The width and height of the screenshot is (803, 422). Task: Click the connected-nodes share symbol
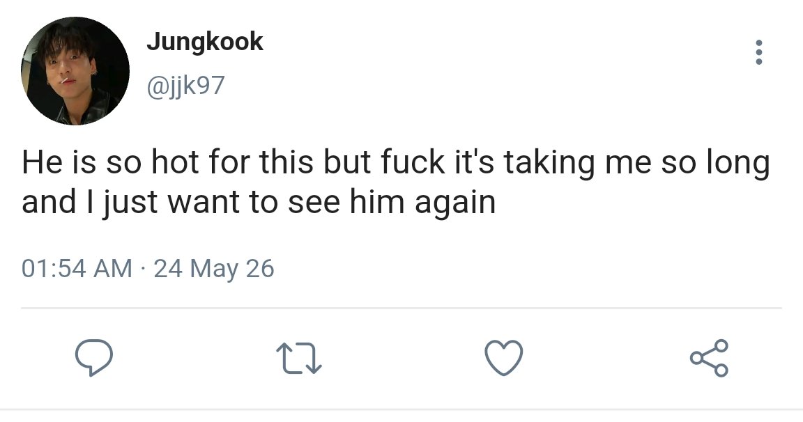[710, 357]
